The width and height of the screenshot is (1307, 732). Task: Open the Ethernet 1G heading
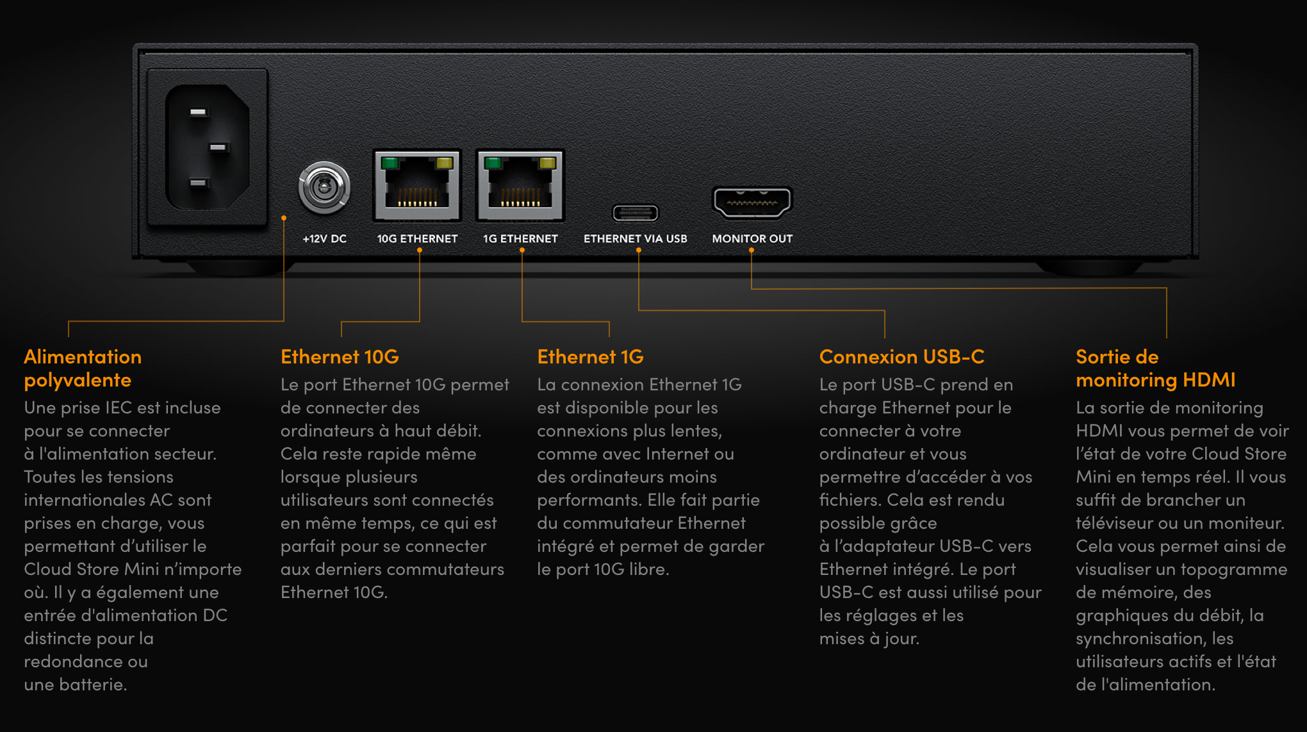pyautogui.click(x=590, y=357)
